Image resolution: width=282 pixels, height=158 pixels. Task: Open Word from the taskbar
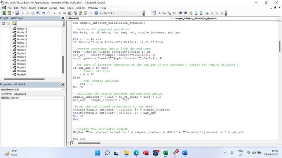pyautogui.click(x=185, y=153)
